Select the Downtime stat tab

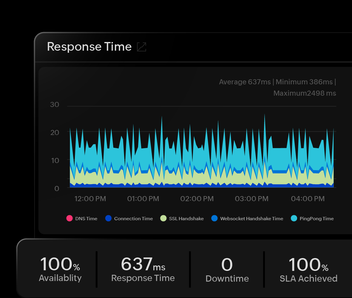coord(227,269)
